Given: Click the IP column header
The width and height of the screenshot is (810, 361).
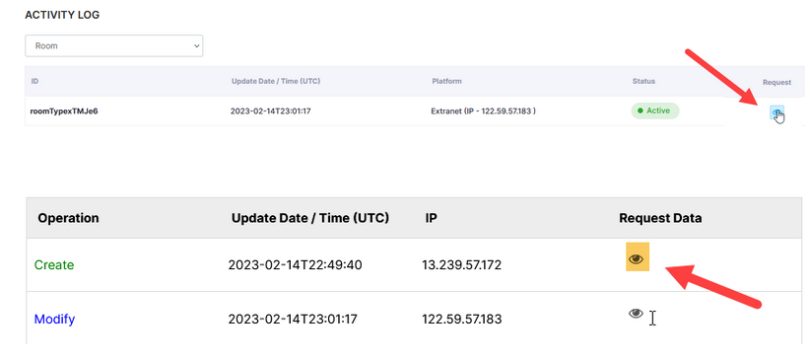Looking at the screenshot, I should pos(432,218).
